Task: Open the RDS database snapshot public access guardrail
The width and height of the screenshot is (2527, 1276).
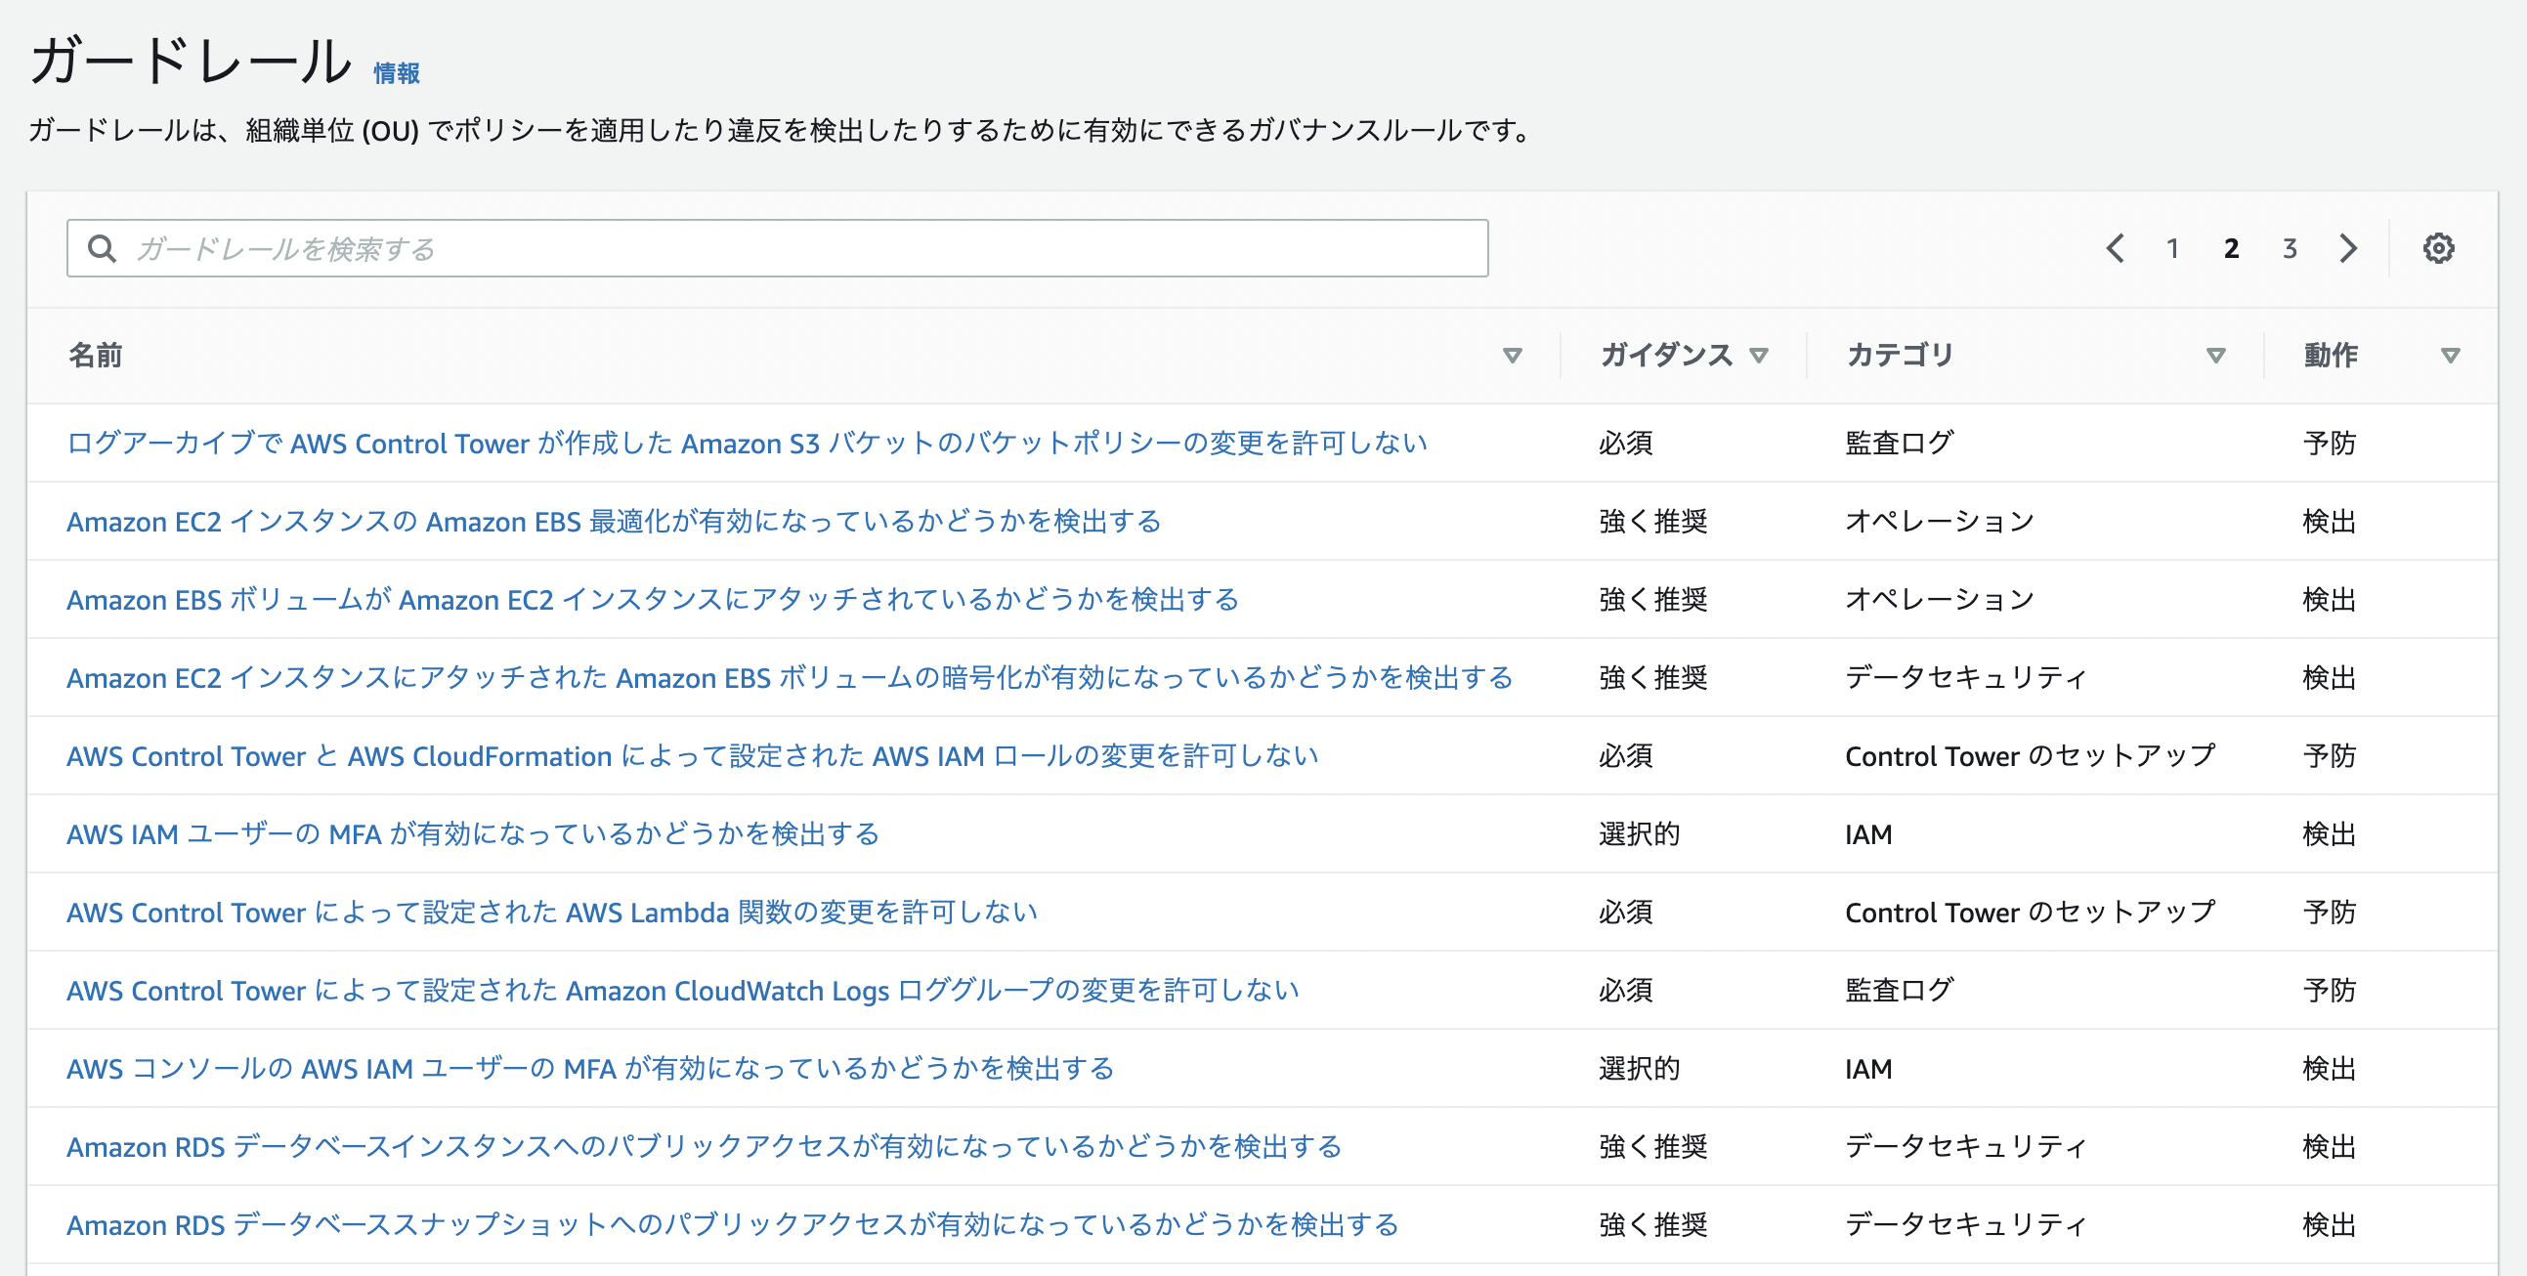Action: pyautogui.click(x=732, y=1225)
